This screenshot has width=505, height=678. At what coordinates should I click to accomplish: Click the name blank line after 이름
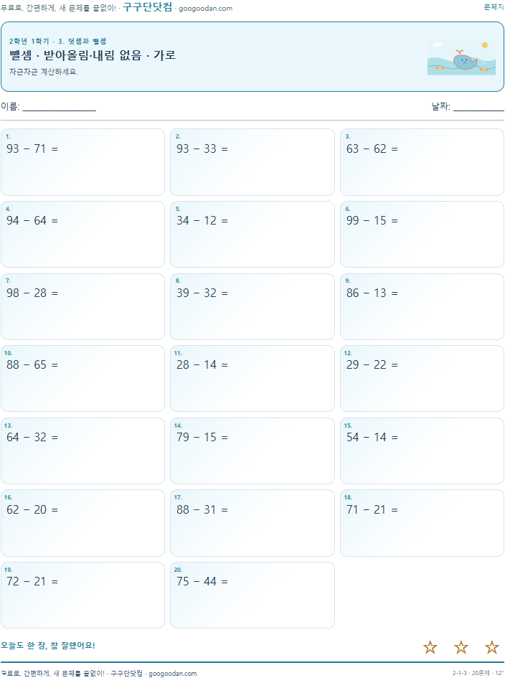60,107
